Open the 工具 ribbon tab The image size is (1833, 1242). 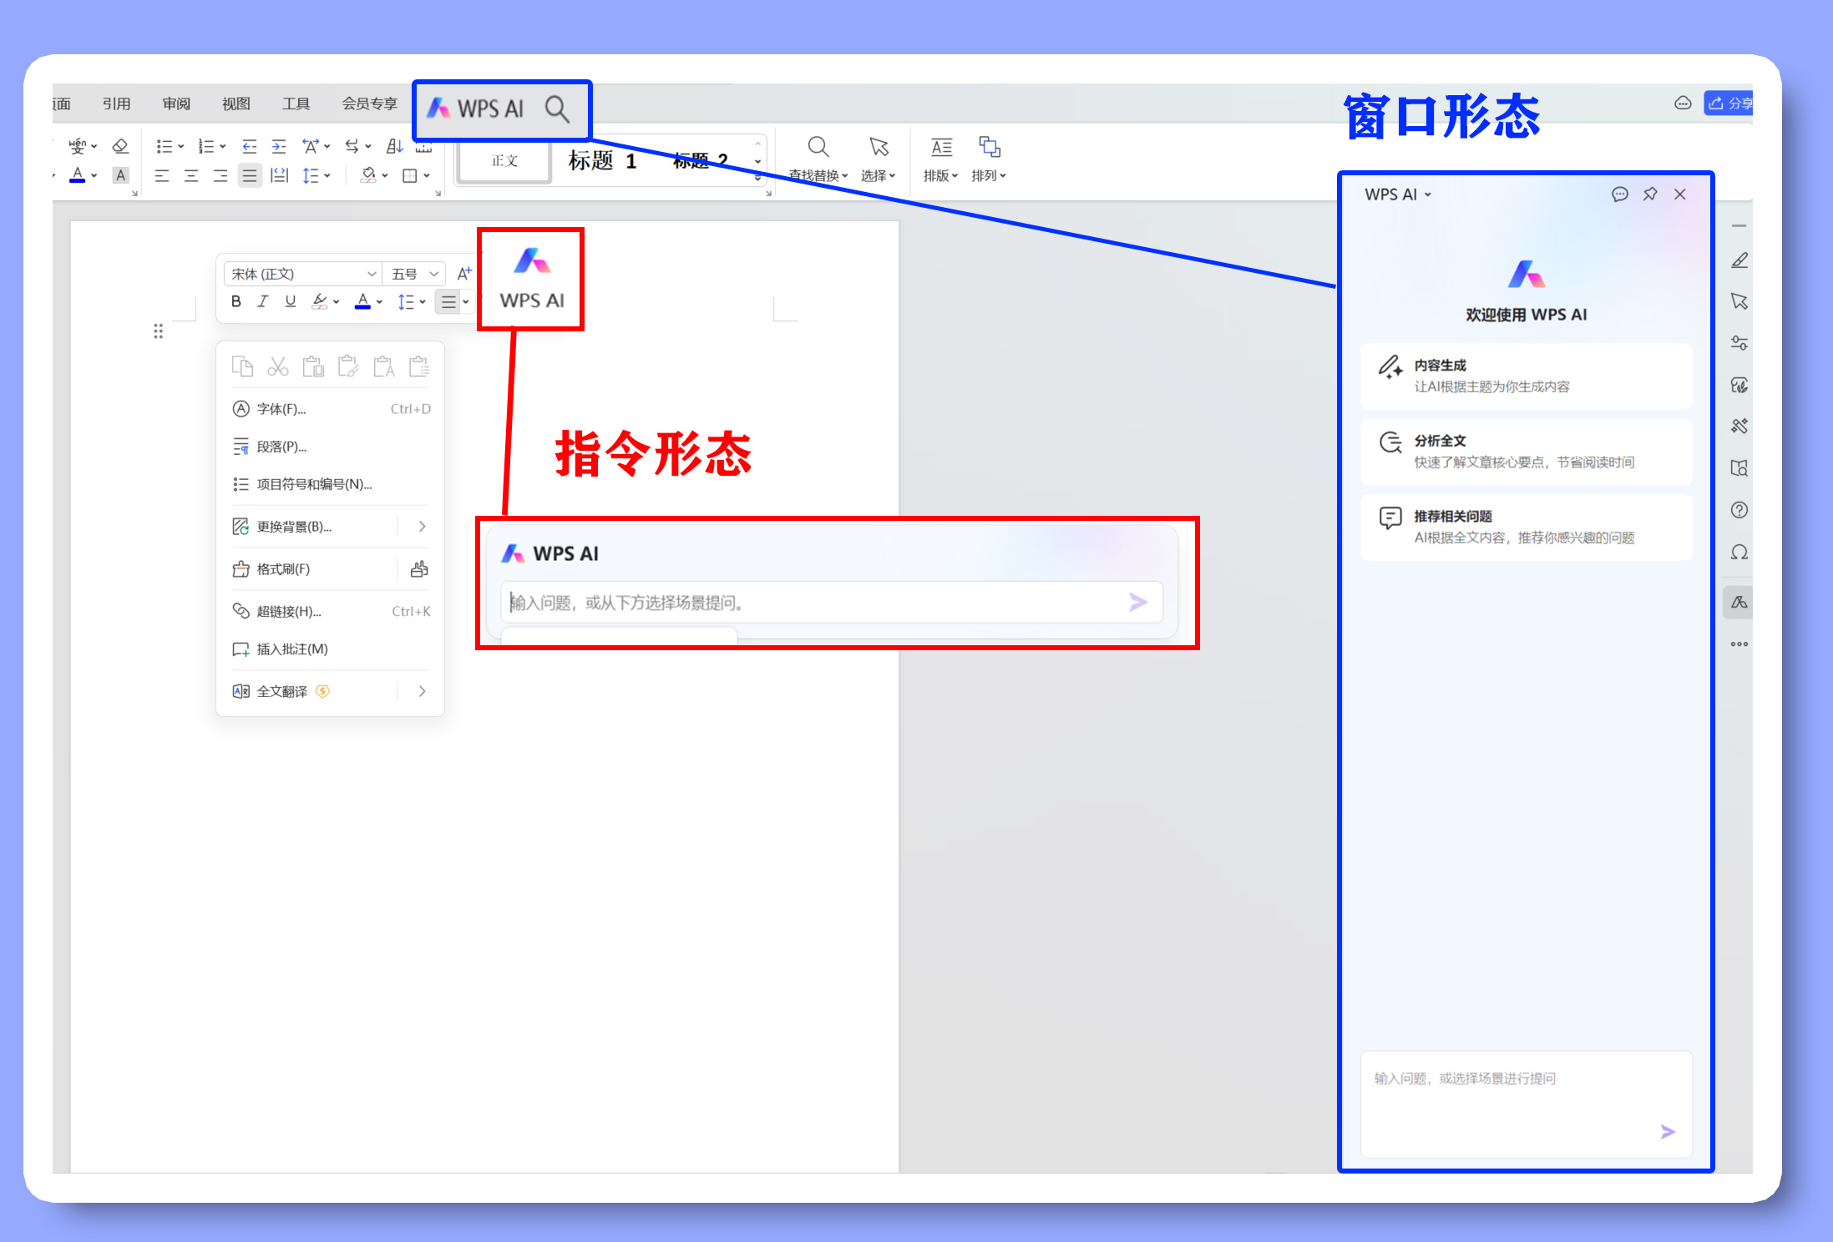click(x=296, y=103)
